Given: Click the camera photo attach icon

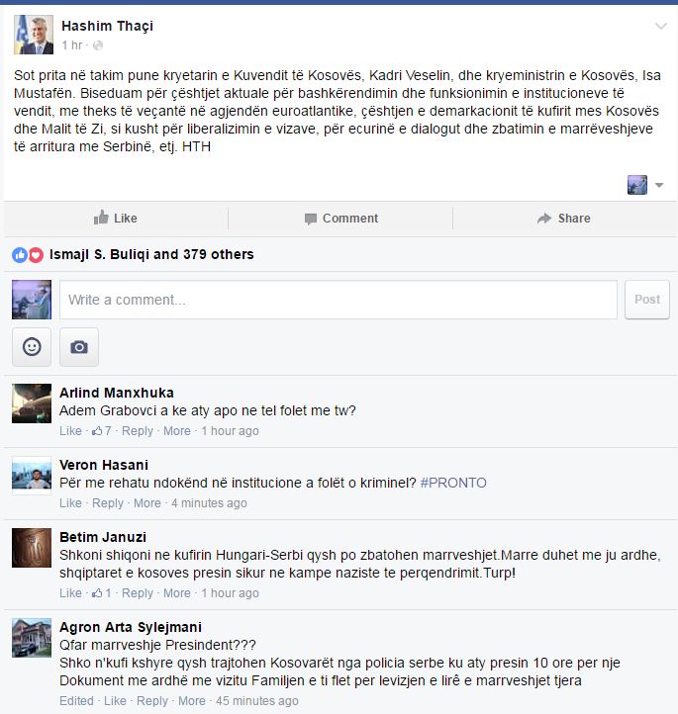Looking at the screenshot, I should coord(79,347).
